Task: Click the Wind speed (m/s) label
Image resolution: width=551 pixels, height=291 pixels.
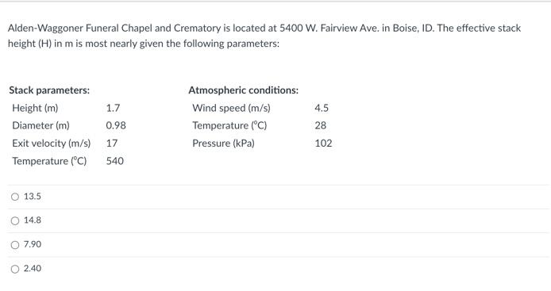Action: pos(231,108)
